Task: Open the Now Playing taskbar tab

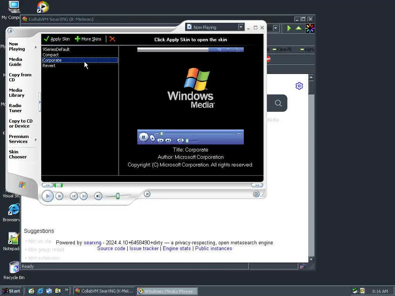Action: point(17,47)
